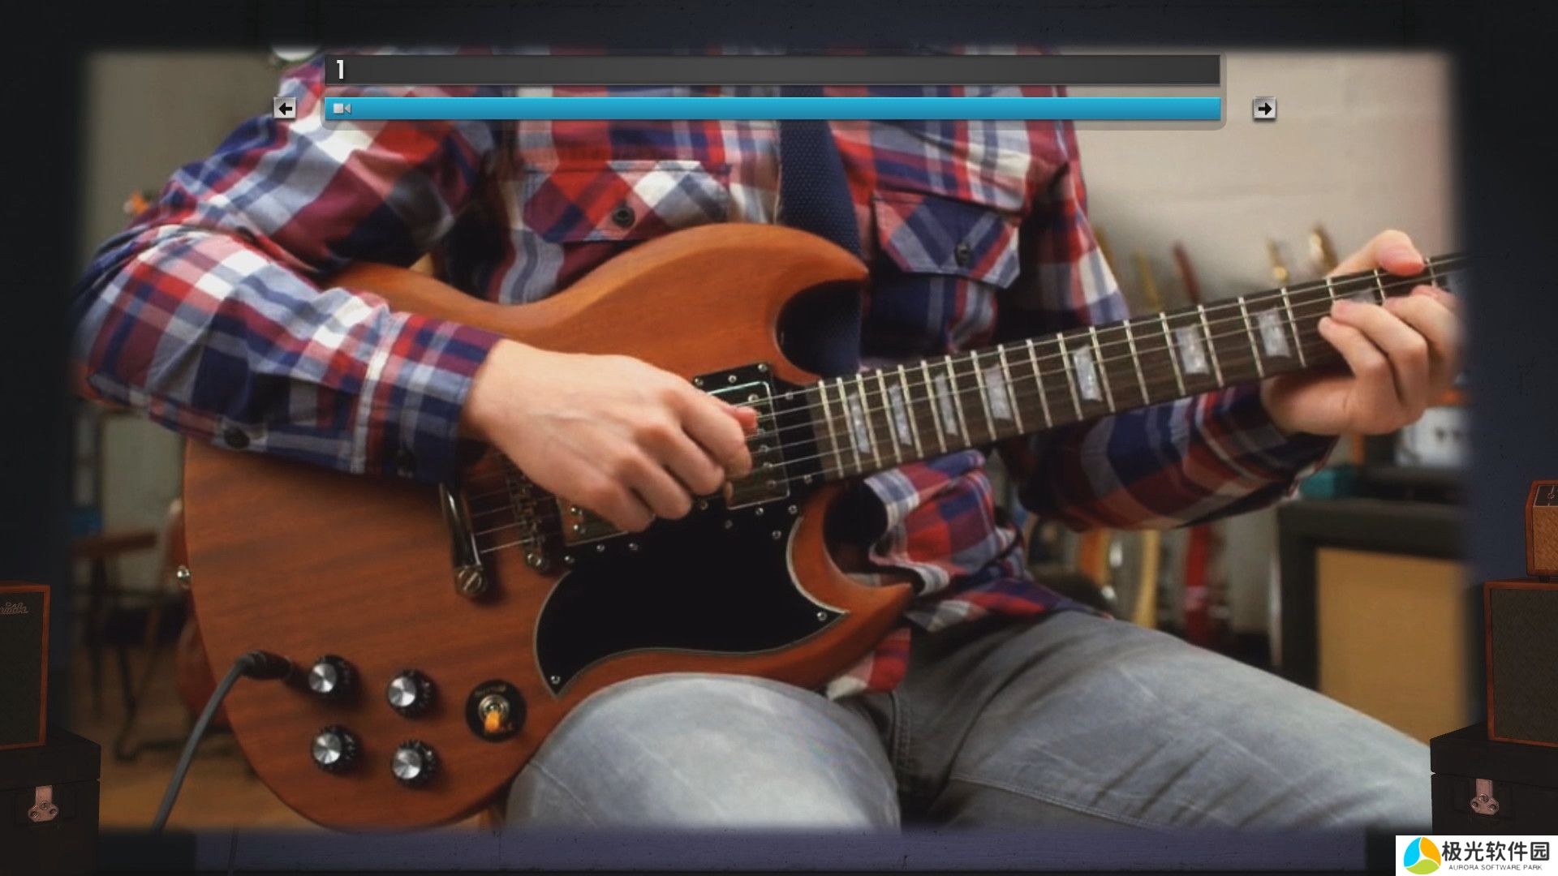Click the left arrow previous-section button

click(x=285, y=108)
